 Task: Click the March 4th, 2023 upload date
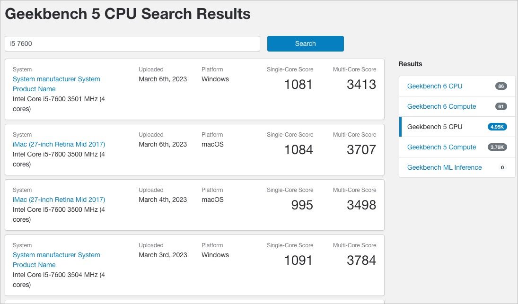click(163, 200)
